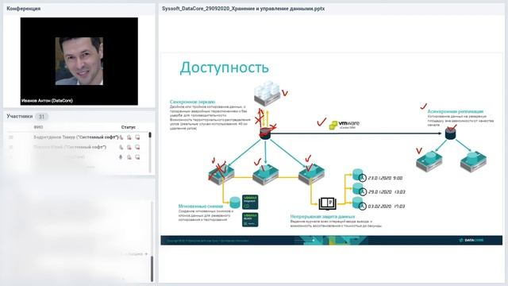Viewport: 508px width, 286px height.
Task: Select the Юрий ("Системный софт") participant row
Action: pyautogui.click(x=77, y=147)
